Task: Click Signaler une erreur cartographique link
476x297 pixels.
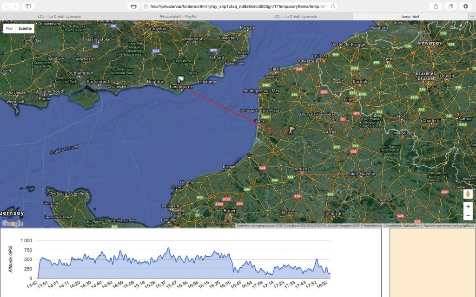Action: pos(449,226)
